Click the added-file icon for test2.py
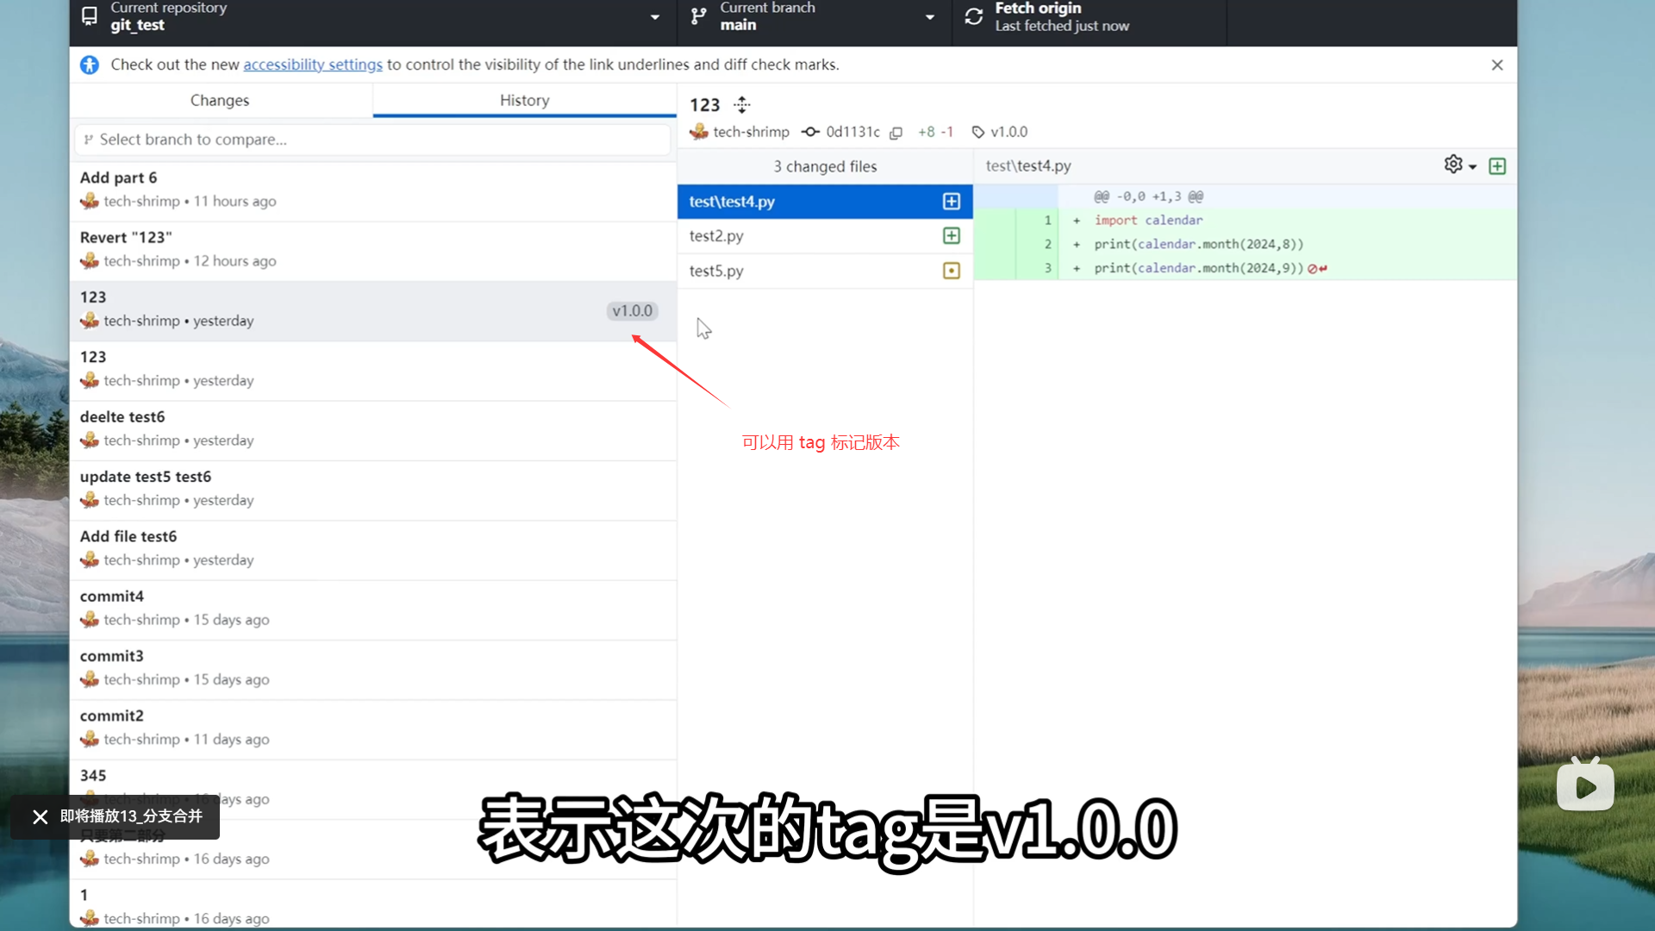 tap(951, 235)
